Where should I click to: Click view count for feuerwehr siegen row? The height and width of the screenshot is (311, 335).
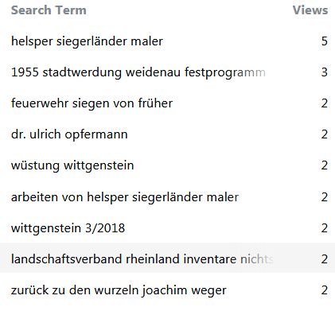pyautogui.click(x=325, y=103)
